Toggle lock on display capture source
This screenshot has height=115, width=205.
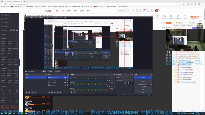click(67, 85)
